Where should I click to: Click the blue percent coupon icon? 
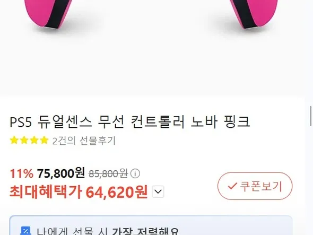pos(25,231)
